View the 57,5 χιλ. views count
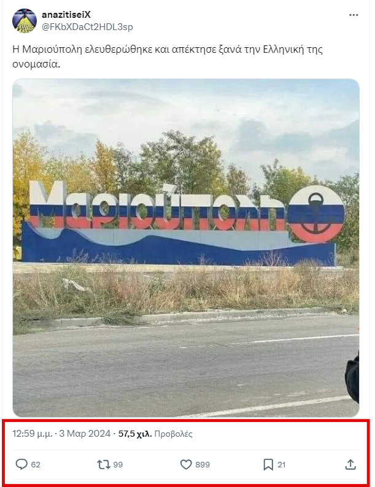Image resolution: width=375 pixels, height=487 pixels. [135, 434]
